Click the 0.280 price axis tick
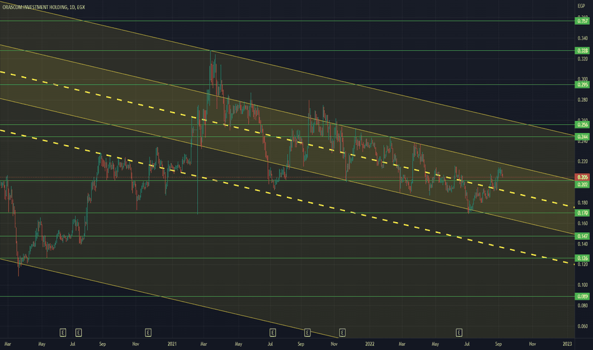This screenshot has height=350, width=593. pyautogui.click(x=583, y=100)
